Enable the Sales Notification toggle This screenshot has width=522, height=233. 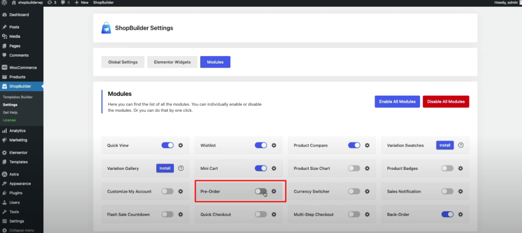tap(448, 191)
